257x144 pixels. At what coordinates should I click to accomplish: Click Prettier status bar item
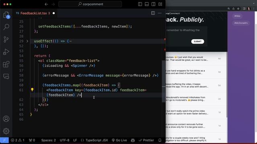[146, 140]
